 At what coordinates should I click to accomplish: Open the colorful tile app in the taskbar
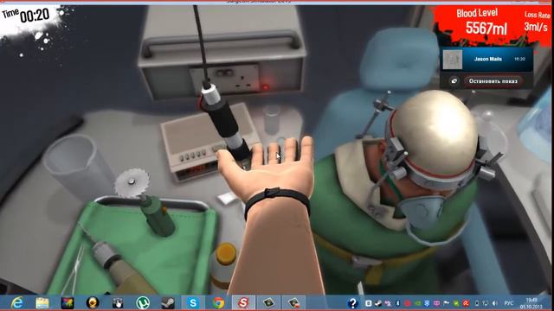(x=68, y=303)
